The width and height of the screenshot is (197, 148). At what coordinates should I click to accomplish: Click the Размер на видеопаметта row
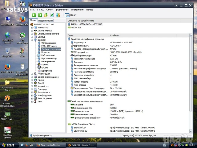coord(128,65)
